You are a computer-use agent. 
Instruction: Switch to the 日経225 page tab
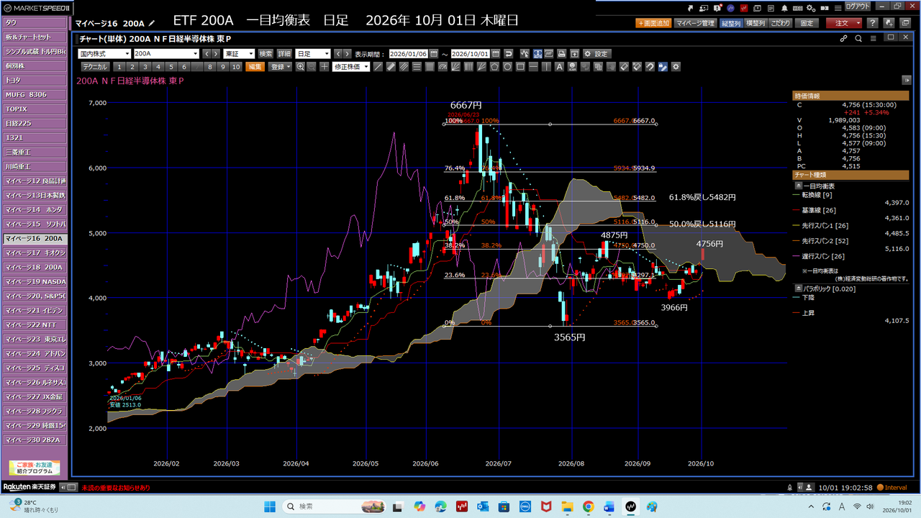(34, 123)
